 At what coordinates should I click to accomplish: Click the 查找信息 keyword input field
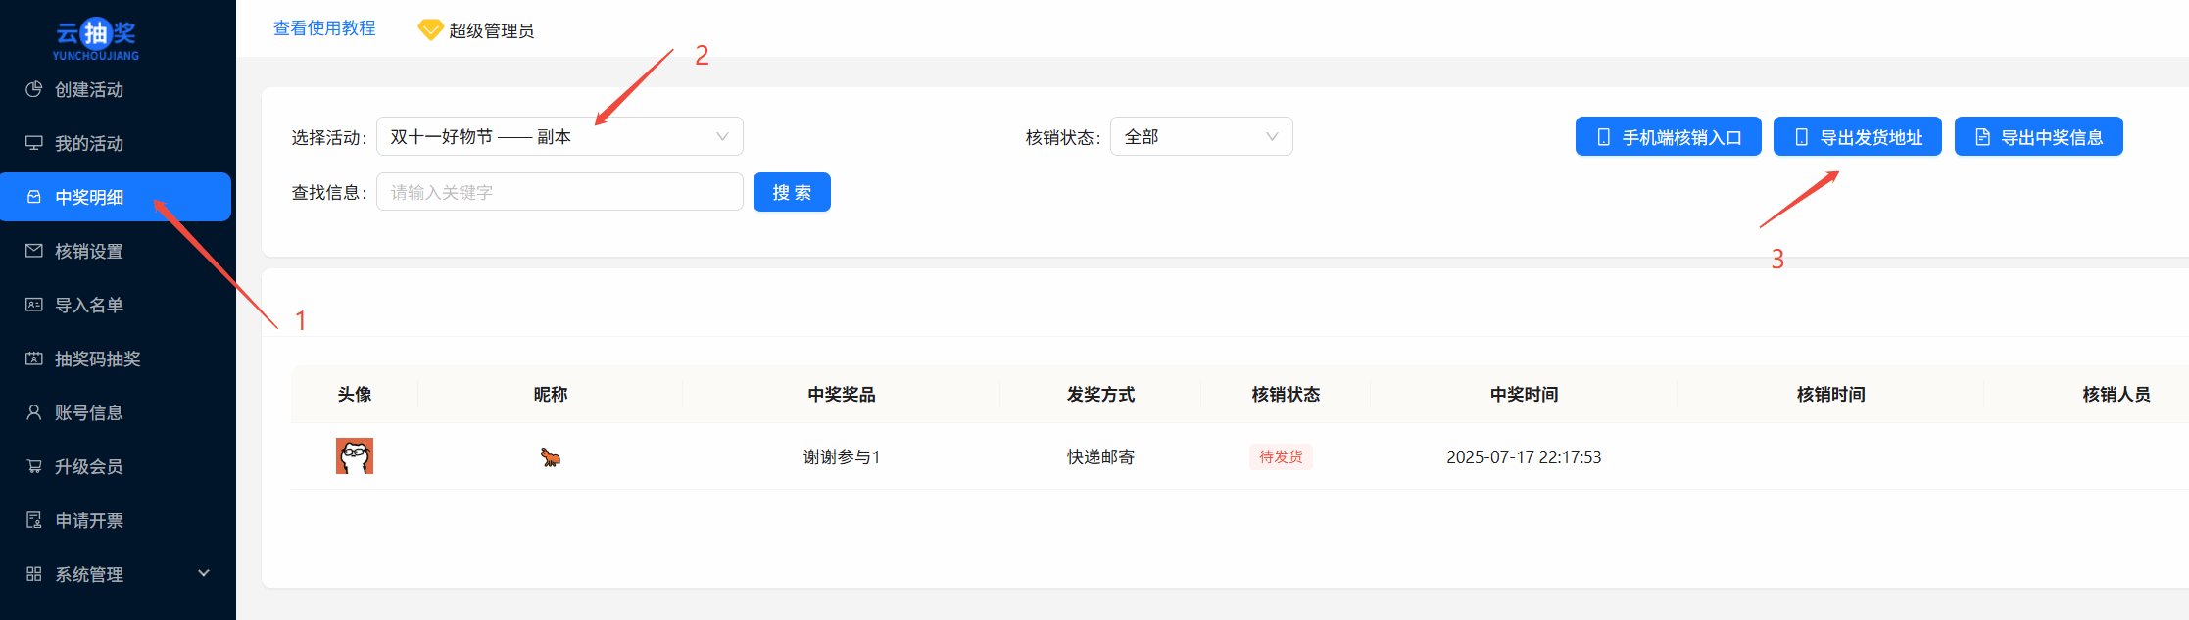click(x=559, y=192)
